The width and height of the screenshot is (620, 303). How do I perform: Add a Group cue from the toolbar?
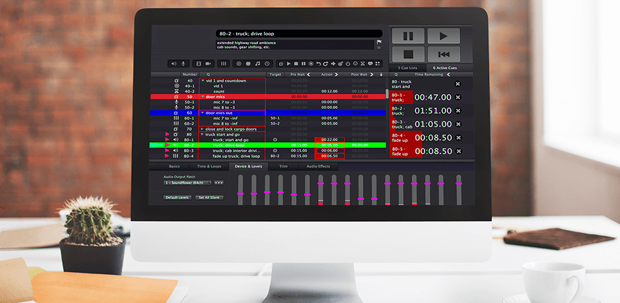(x=281, y=63)
